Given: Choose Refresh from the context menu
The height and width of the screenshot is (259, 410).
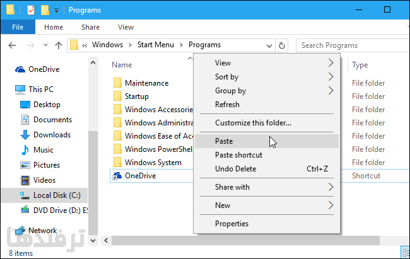Looking at the screenshot, I should (x=267, y=105).
